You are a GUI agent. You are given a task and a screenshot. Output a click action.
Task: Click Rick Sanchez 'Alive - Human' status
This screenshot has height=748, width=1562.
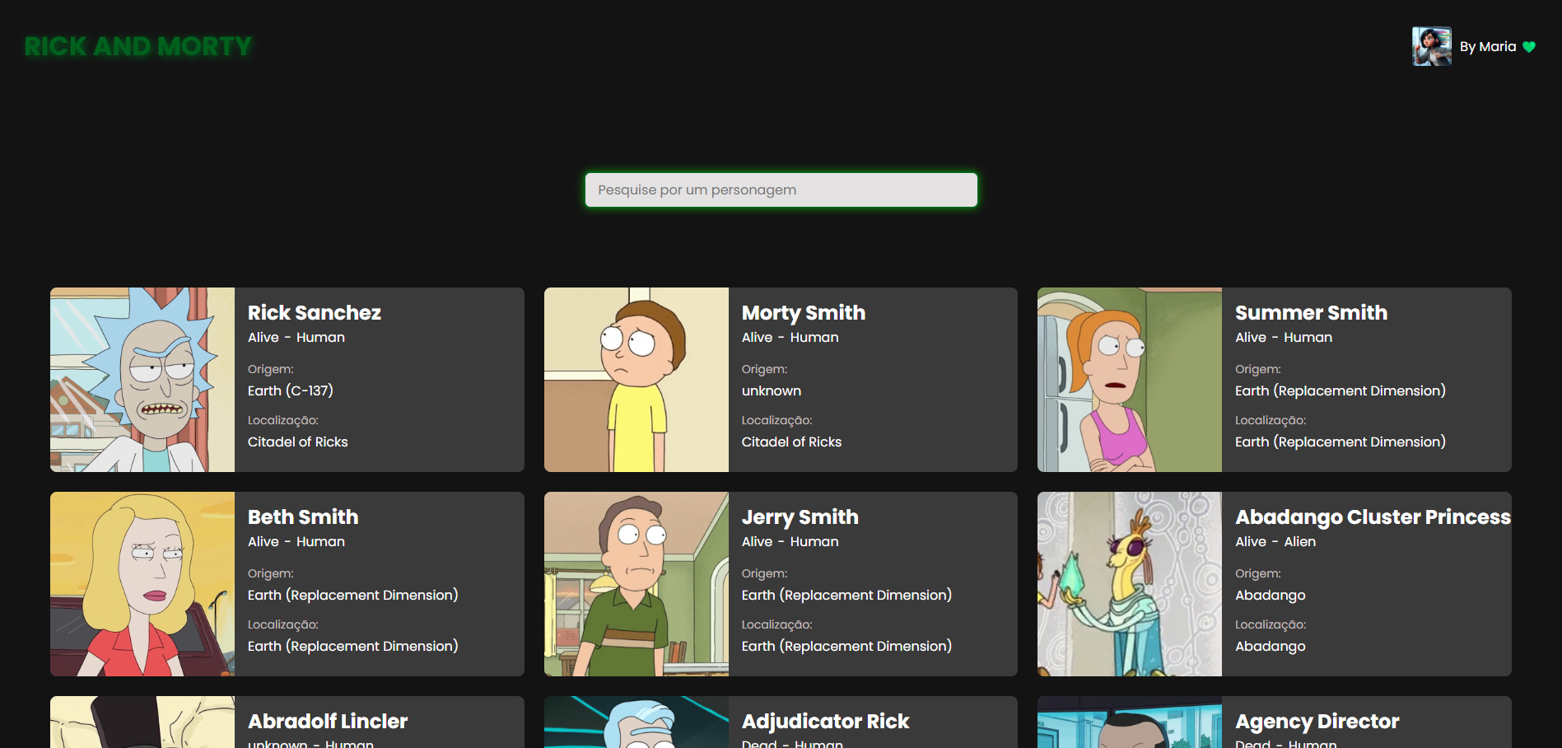pyautogui.click(x=296, y=337)
